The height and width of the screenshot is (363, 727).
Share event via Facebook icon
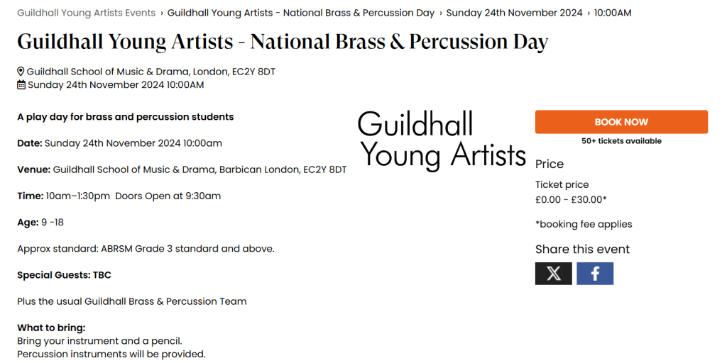[595, 274]
